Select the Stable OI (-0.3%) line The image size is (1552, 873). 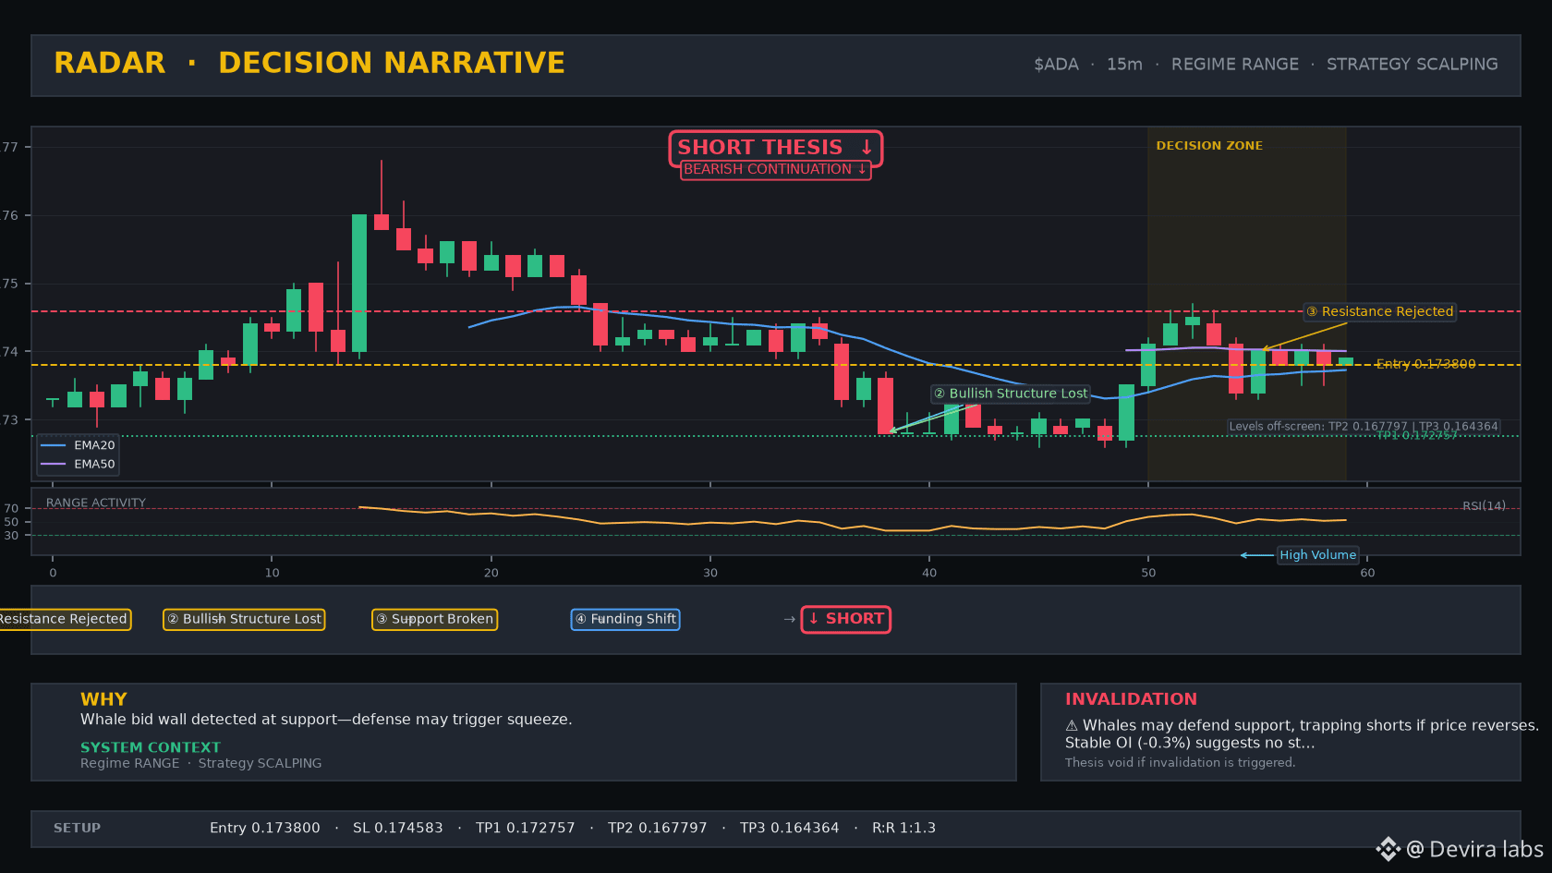(1190, 743)
